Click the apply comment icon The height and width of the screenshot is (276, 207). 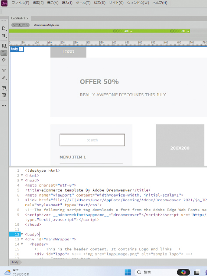tap(4, 88)
